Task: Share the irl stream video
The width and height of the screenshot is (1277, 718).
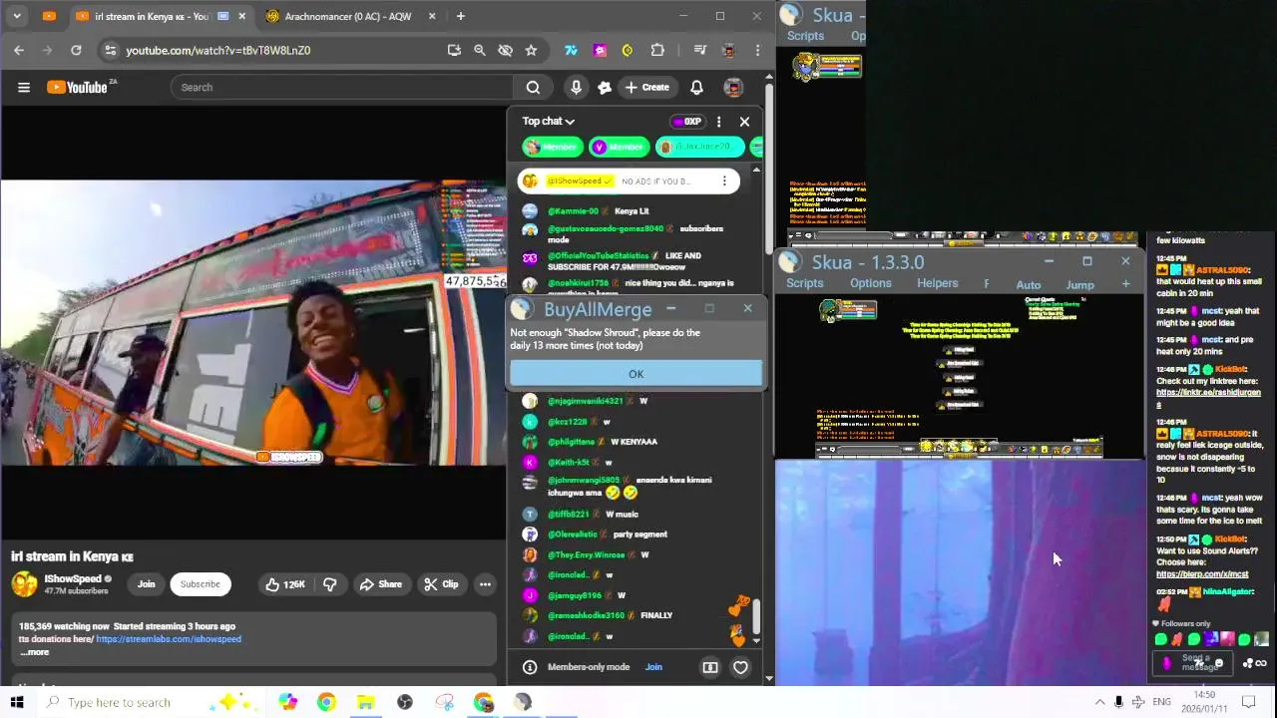Action: pos(381,584)
